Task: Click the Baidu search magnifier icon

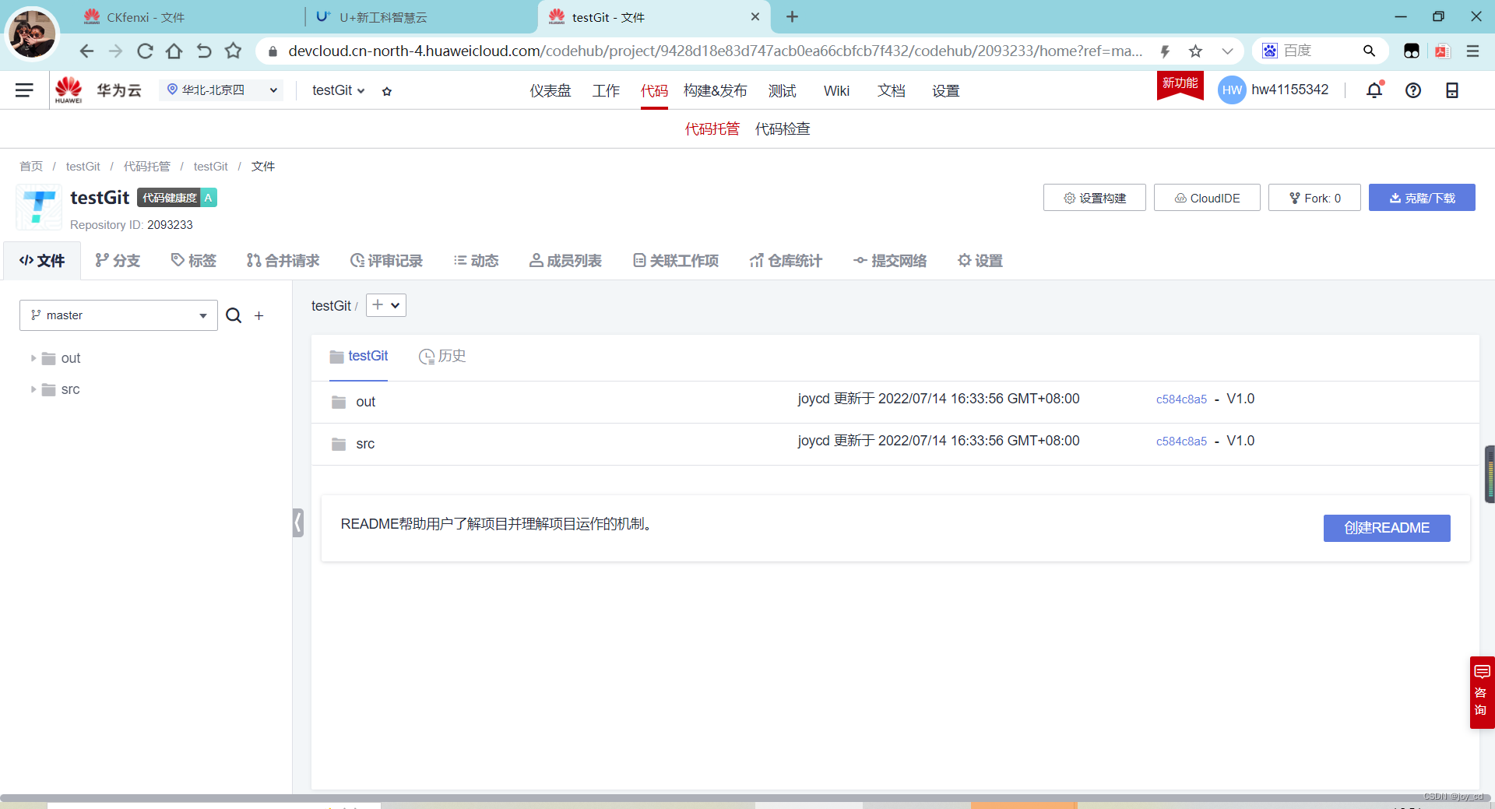Action: (x=1369, y=51)
